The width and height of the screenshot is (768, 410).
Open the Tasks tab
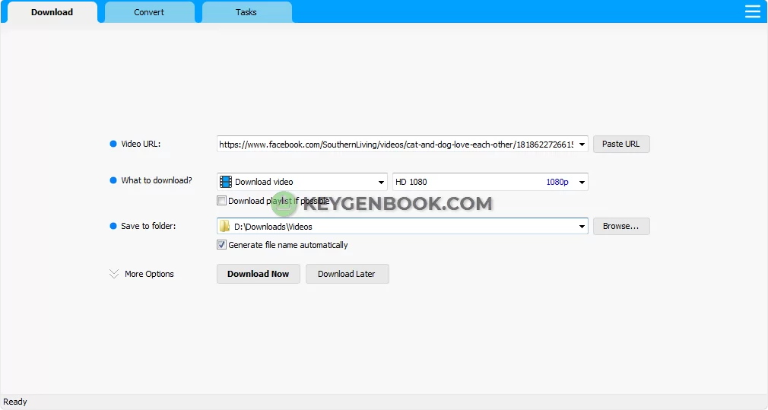(x=246, y=12)
